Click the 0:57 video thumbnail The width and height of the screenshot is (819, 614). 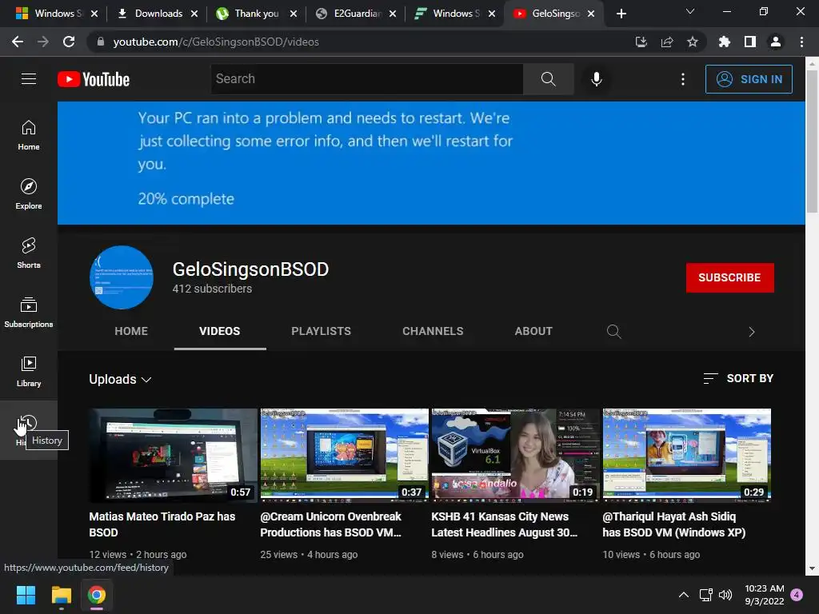pyautogui.click(x=173, y=455)
